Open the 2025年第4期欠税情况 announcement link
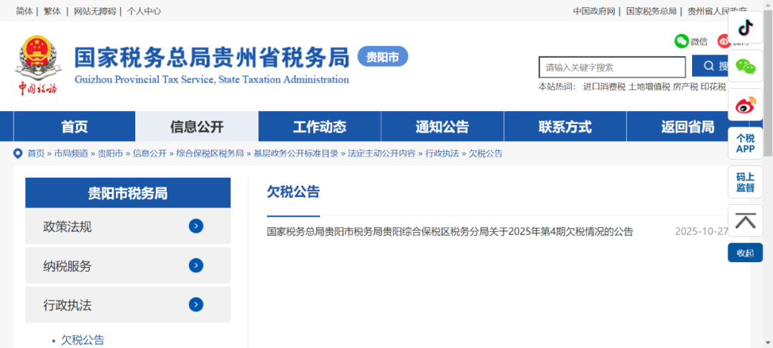The image size is (773, 348). click(449, 231)
